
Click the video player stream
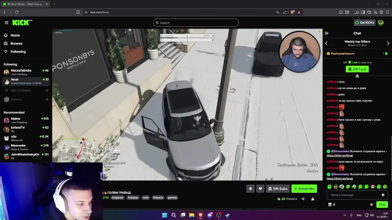pyautogui.click(x=187, y=105)
